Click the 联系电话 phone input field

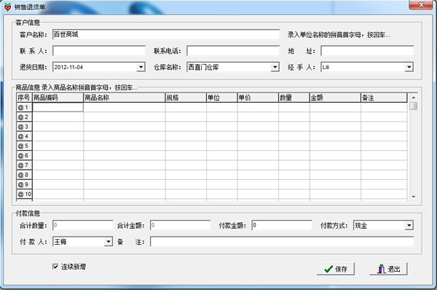233,51
